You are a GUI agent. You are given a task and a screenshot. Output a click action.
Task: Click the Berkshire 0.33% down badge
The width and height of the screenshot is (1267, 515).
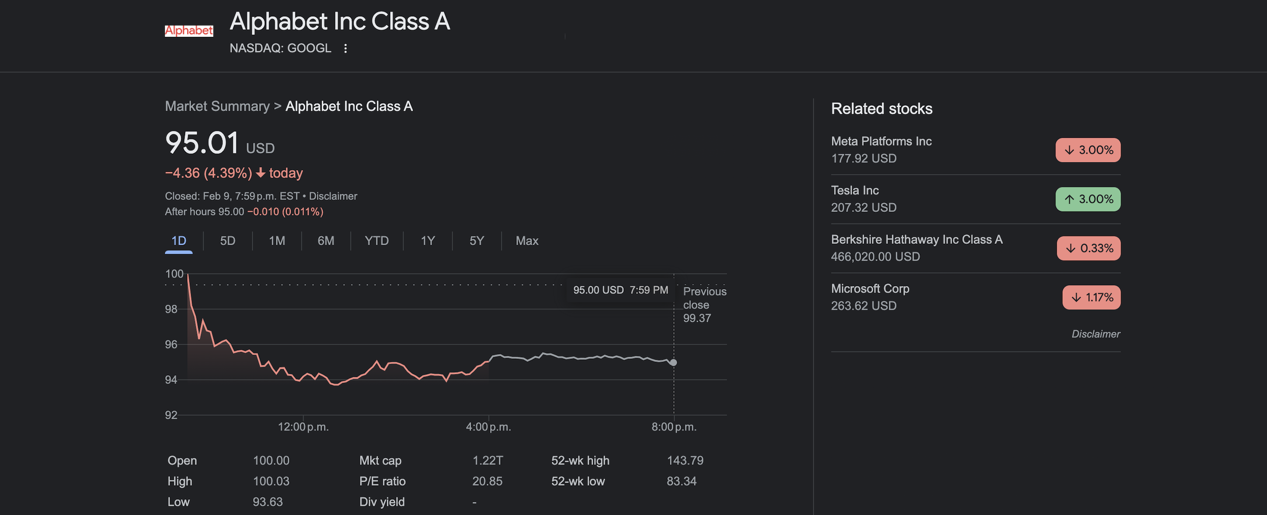pos(1089,248)
